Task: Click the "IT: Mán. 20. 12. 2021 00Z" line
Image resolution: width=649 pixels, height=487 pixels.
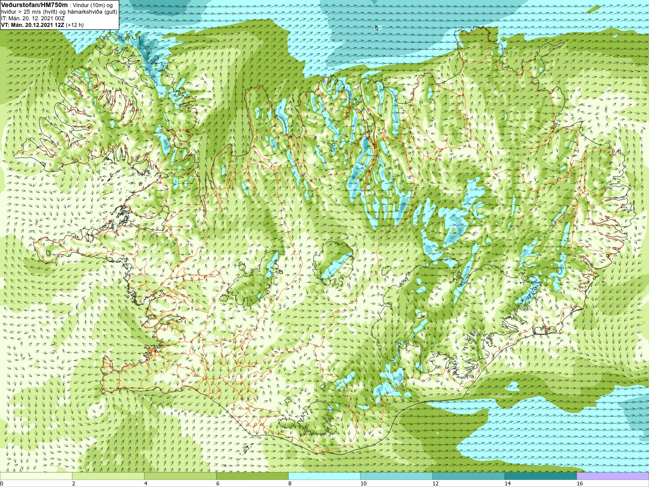Action: point(33,18)
